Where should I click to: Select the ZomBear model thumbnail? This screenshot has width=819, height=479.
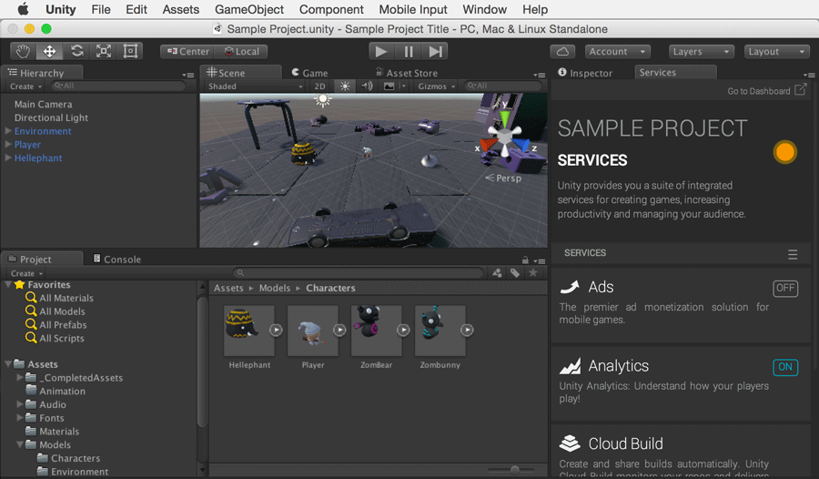click(376, 331)
